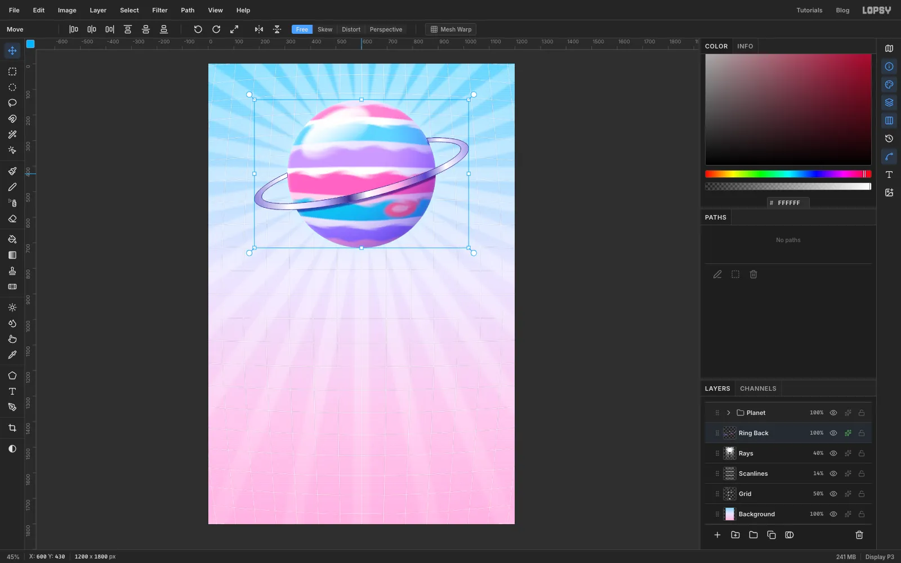Pick the Magic Wand tool
901x563 pixels.
pyautogui.click(x=12, y=135)
